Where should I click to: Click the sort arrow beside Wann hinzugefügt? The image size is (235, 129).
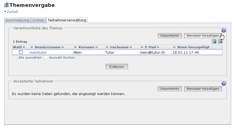(212, 47)
